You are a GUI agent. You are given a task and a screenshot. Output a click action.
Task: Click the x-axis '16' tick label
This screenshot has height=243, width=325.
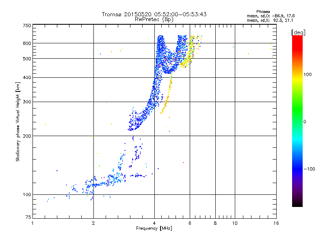276,223
